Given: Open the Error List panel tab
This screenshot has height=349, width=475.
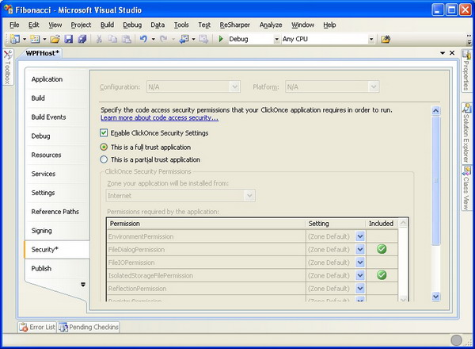Looking at the screenshot, I should coord(37,327).
